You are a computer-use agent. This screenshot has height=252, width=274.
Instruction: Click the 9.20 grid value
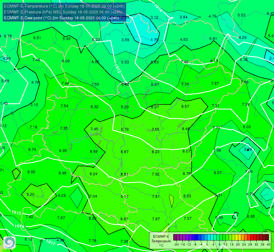click(31, 195)
